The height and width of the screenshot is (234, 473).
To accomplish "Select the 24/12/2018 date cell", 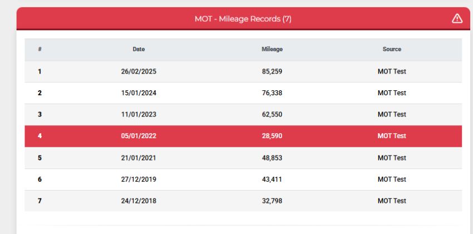I will [x=139, y=201].
